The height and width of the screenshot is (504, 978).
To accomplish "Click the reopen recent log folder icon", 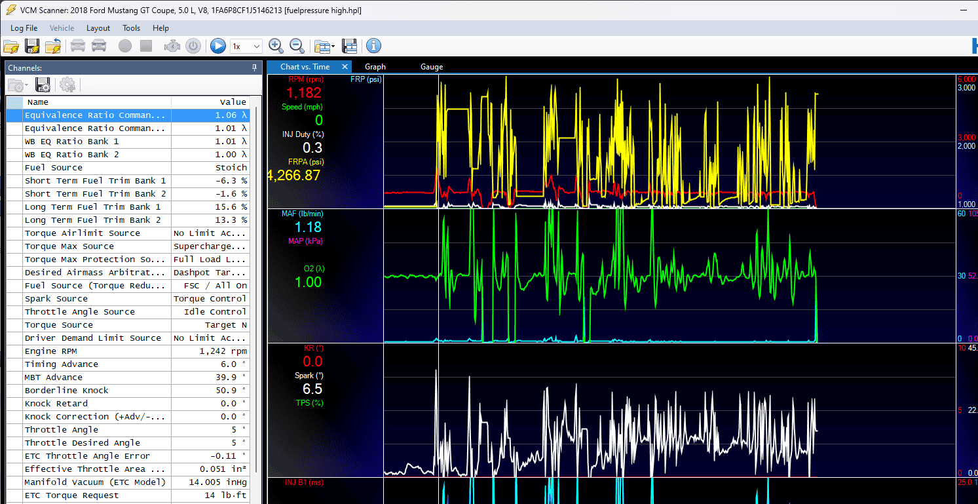I will click(x=53, y=46).
